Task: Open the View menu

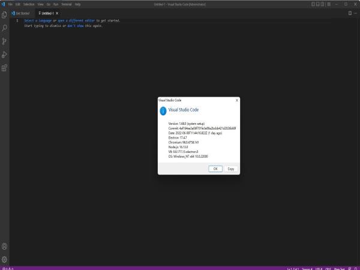Action: pos(40,4)
